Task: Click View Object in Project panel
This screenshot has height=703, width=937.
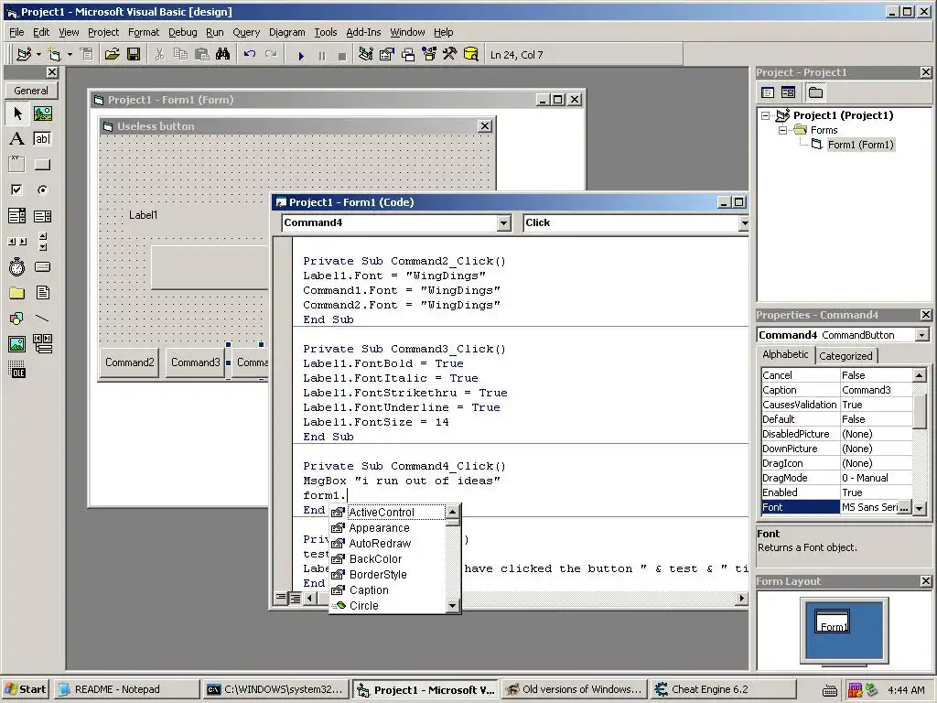Action: [x=788, y=92]
